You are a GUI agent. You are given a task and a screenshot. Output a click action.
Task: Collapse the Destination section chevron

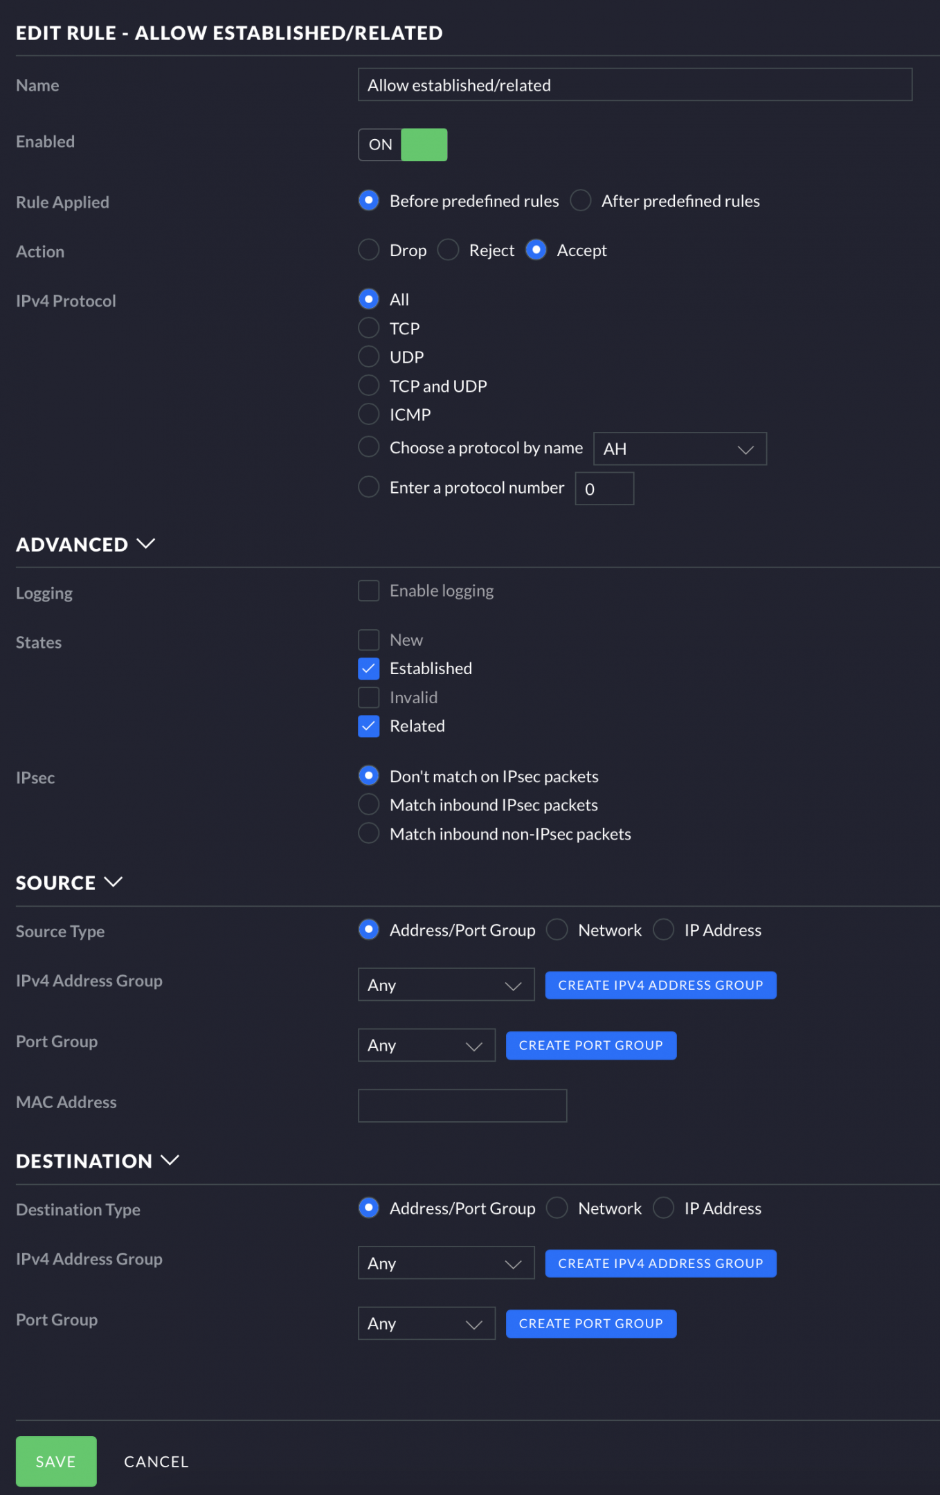(170, 1161)
